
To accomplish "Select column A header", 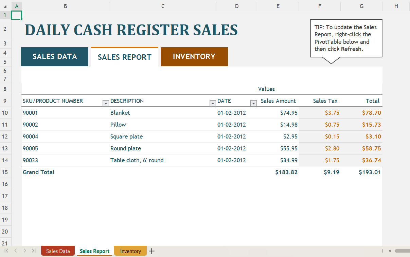I will [17, 6].
